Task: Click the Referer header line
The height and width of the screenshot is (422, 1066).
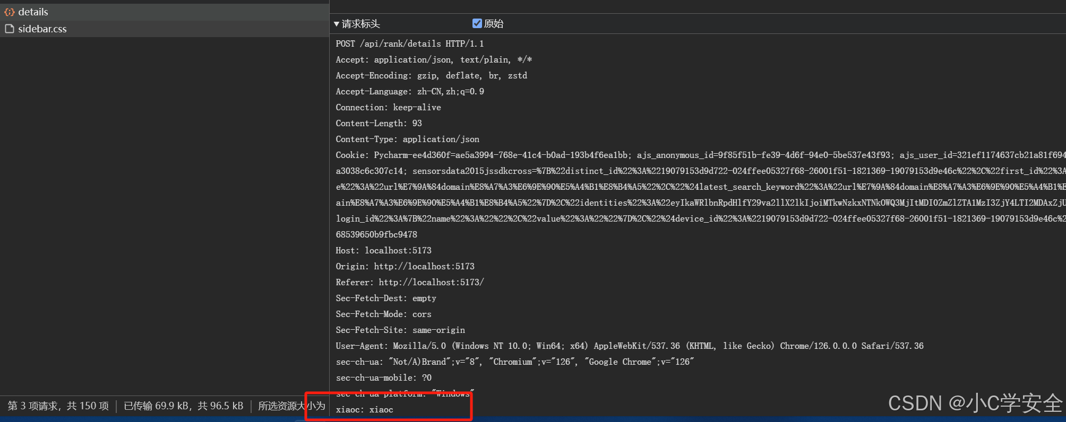Action: tap(410, 282)
